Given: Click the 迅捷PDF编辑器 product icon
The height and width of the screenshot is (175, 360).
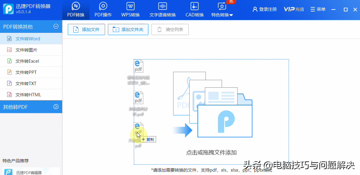Looking at the screenshot, I should pos(9,172).
